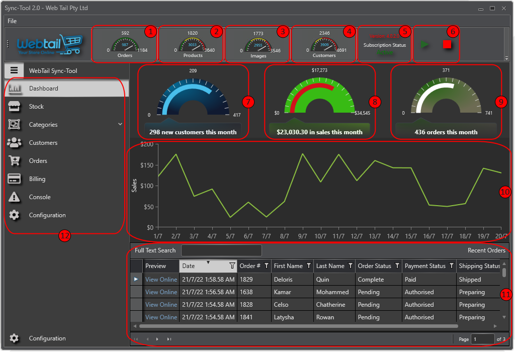
Task: Click View Online for order 1829
Action: [161, 280]
